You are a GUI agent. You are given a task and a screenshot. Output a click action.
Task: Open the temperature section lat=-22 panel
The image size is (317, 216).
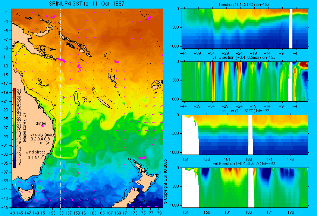coord(245,135)
